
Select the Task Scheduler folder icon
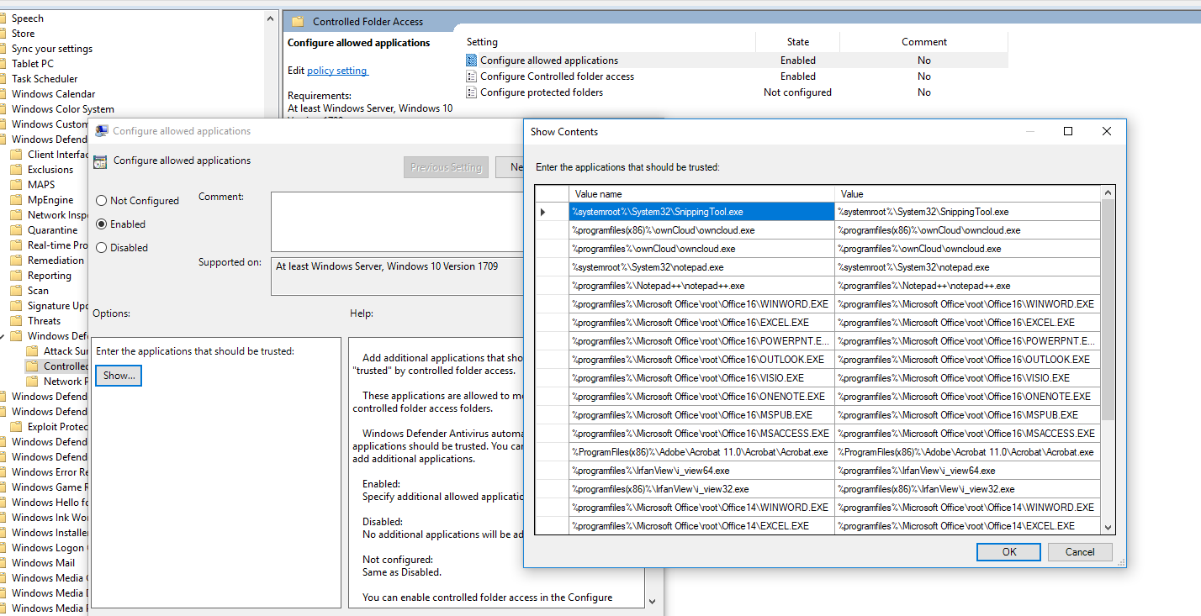pos(3,79)
